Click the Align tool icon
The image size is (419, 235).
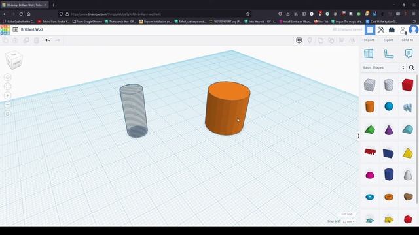pyautogui.click(x=342, y=40)
